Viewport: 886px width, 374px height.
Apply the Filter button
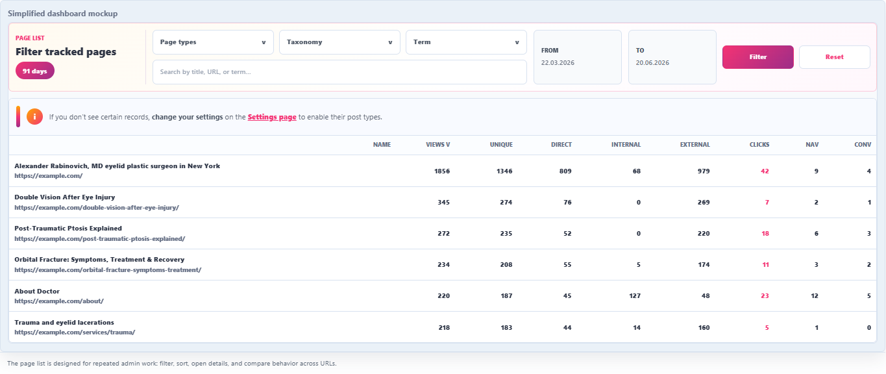[758, 57]
